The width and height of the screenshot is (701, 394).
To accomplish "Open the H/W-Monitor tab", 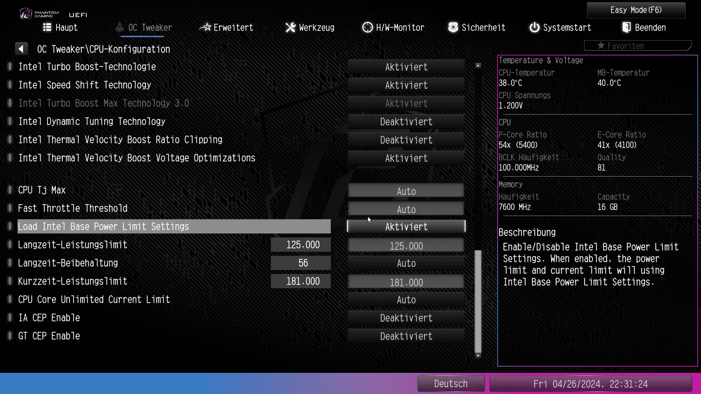I will click(393, 27).
